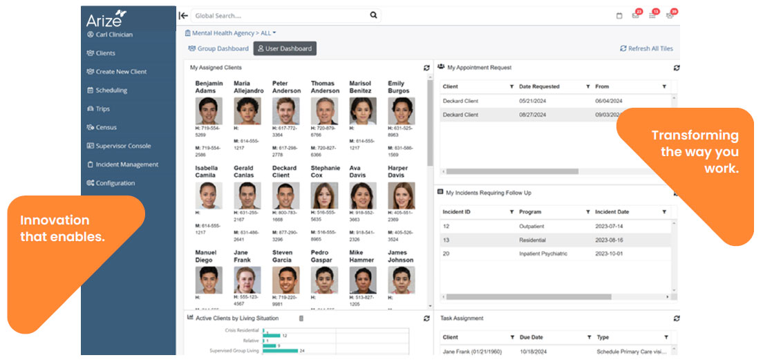Open Configuration settings

coord(111,183)
